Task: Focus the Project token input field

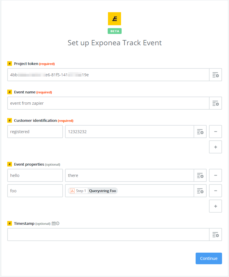Action: (108, 75)
